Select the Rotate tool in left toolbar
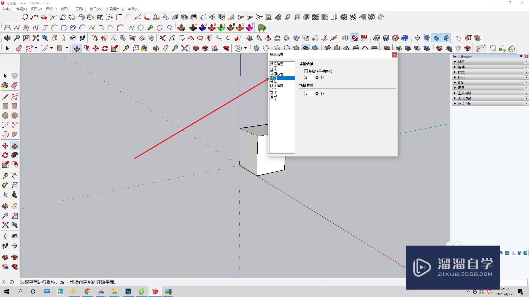Image resolution: width=529 pixels, height=297 pixels. [x=5, y=155]
